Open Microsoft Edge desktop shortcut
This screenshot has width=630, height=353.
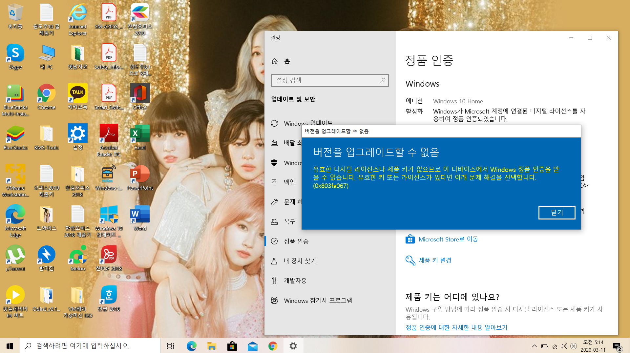(x=15, y=221)
